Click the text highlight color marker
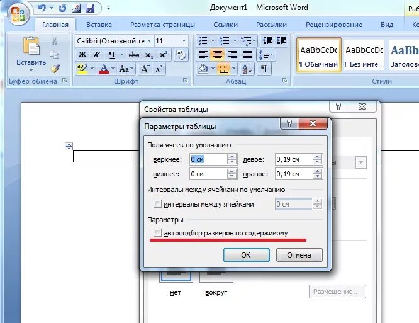The height and width of the screenshot is (323, 419). click(82, 69)
